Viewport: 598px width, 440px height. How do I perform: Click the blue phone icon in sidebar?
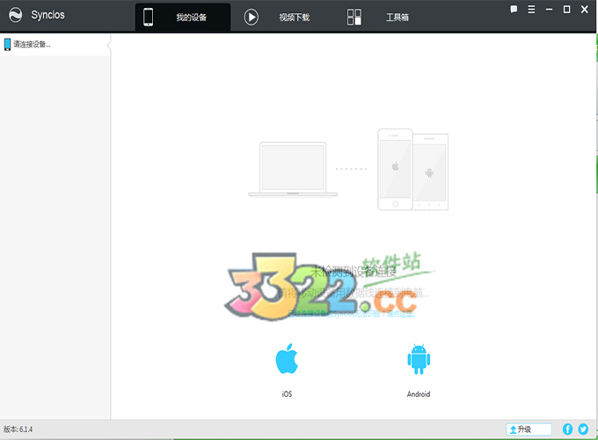(7, 45)
